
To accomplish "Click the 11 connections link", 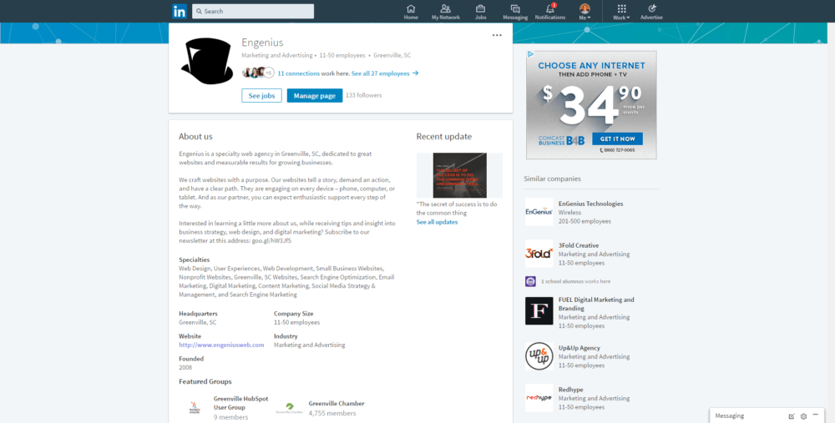I will [299, 73].
